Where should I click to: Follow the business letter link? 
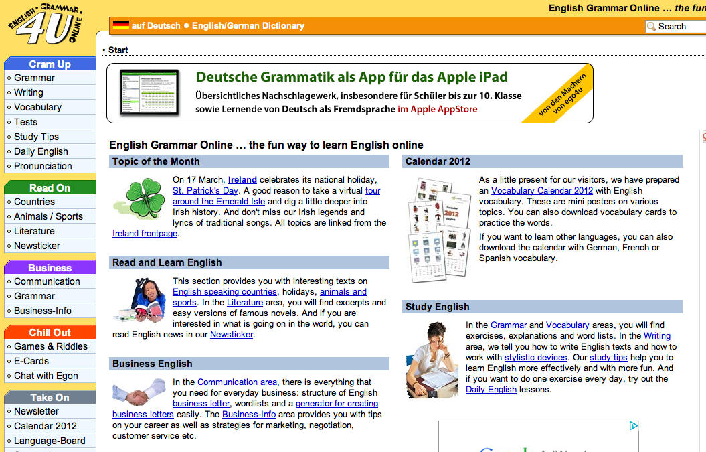[201, 403]
